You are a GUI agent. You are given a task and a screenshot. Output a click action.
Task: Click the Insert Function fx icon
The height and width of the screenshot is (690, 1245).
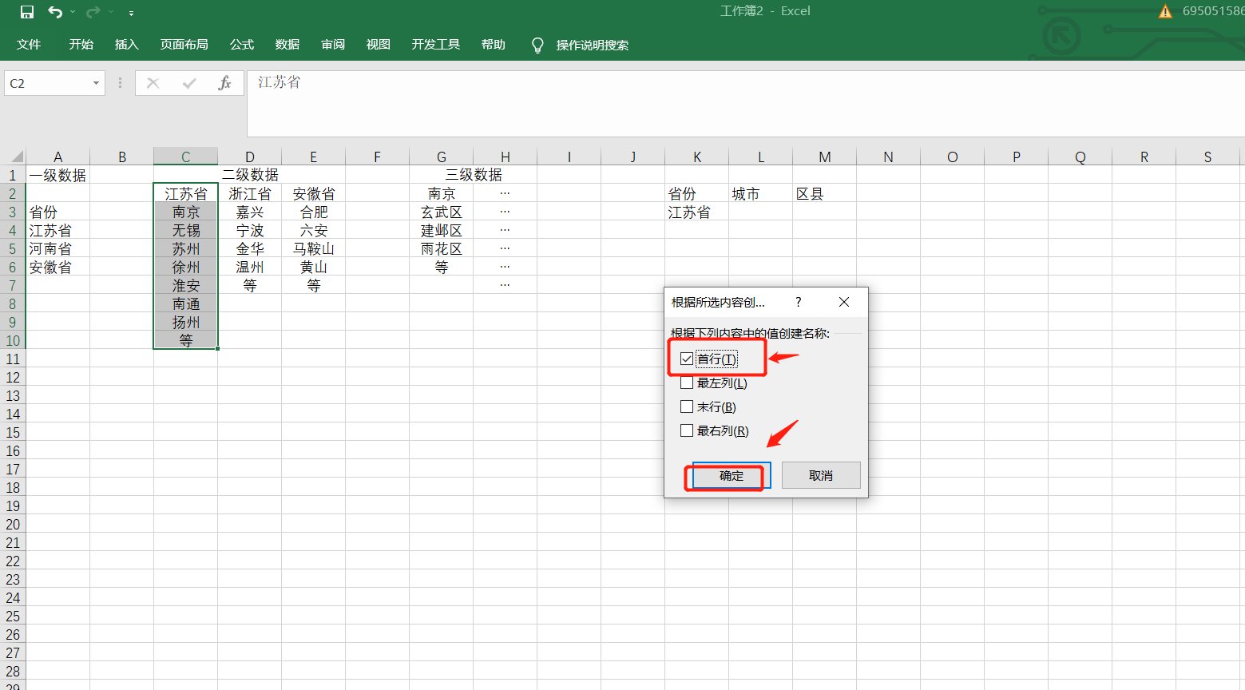(224, 83)
